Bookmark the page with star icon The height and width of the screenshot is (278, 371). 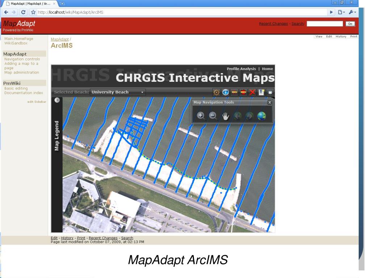click(x=33, y=12)
